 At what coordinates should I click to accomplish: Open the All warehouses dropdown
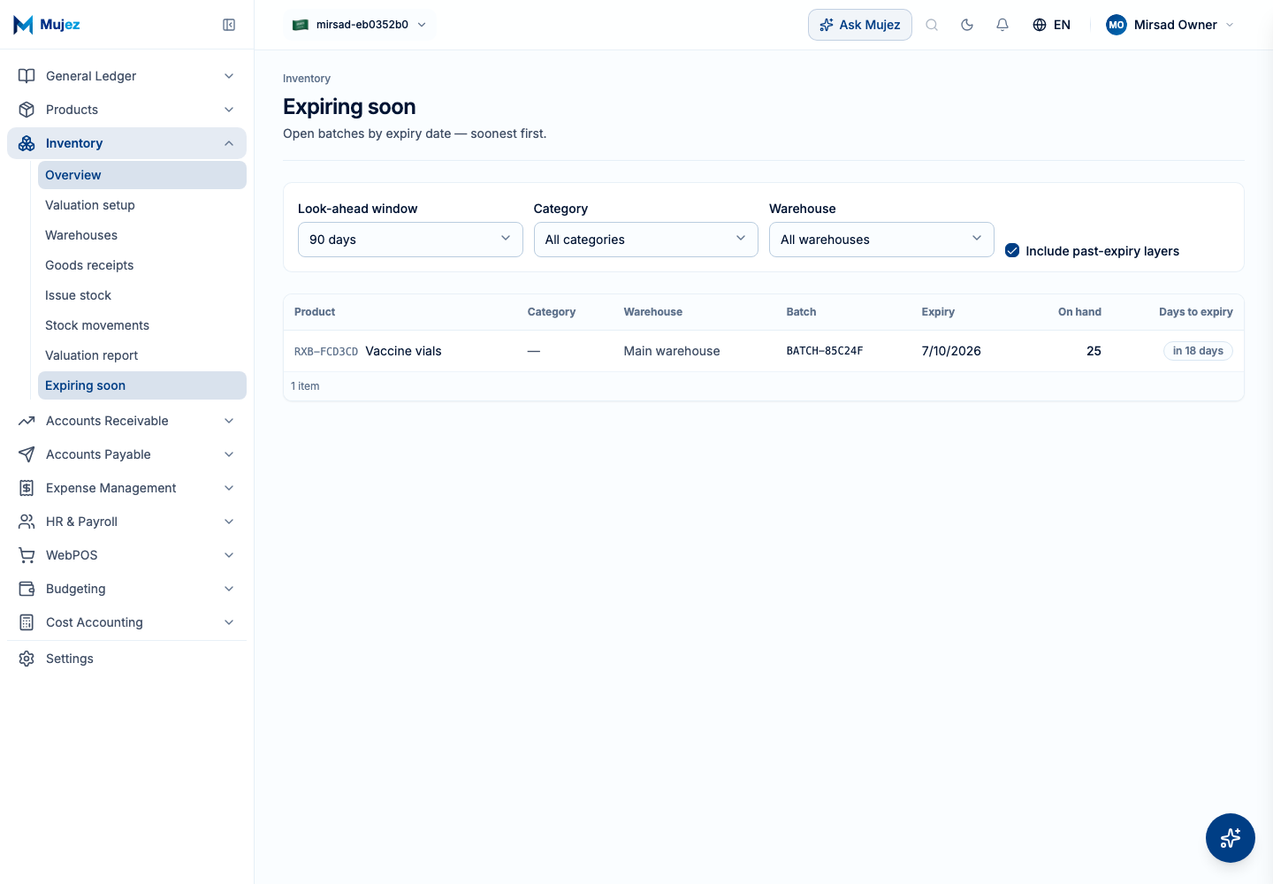tap(881, 240)
